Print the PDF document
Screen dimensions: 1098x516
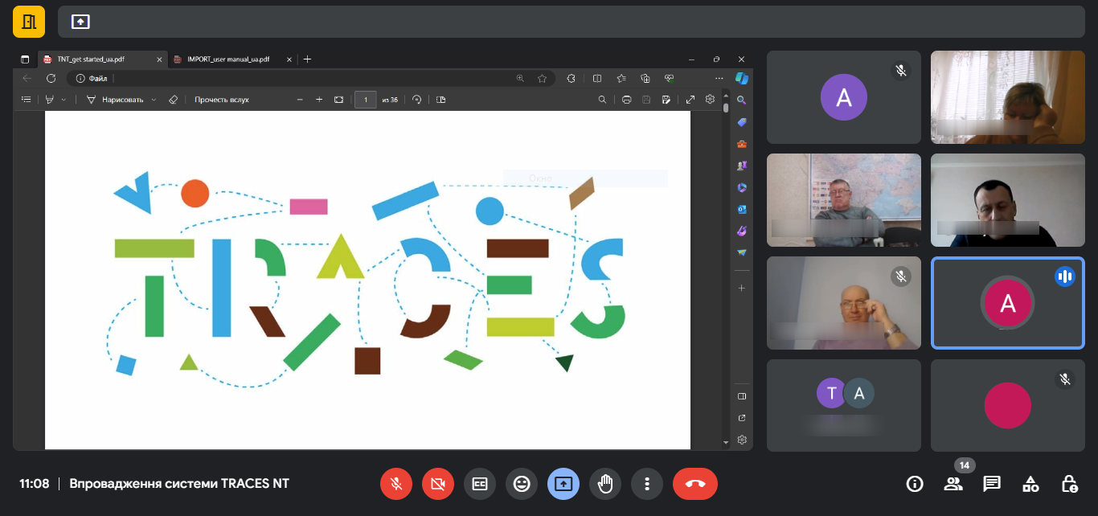(x=627, y=100)
